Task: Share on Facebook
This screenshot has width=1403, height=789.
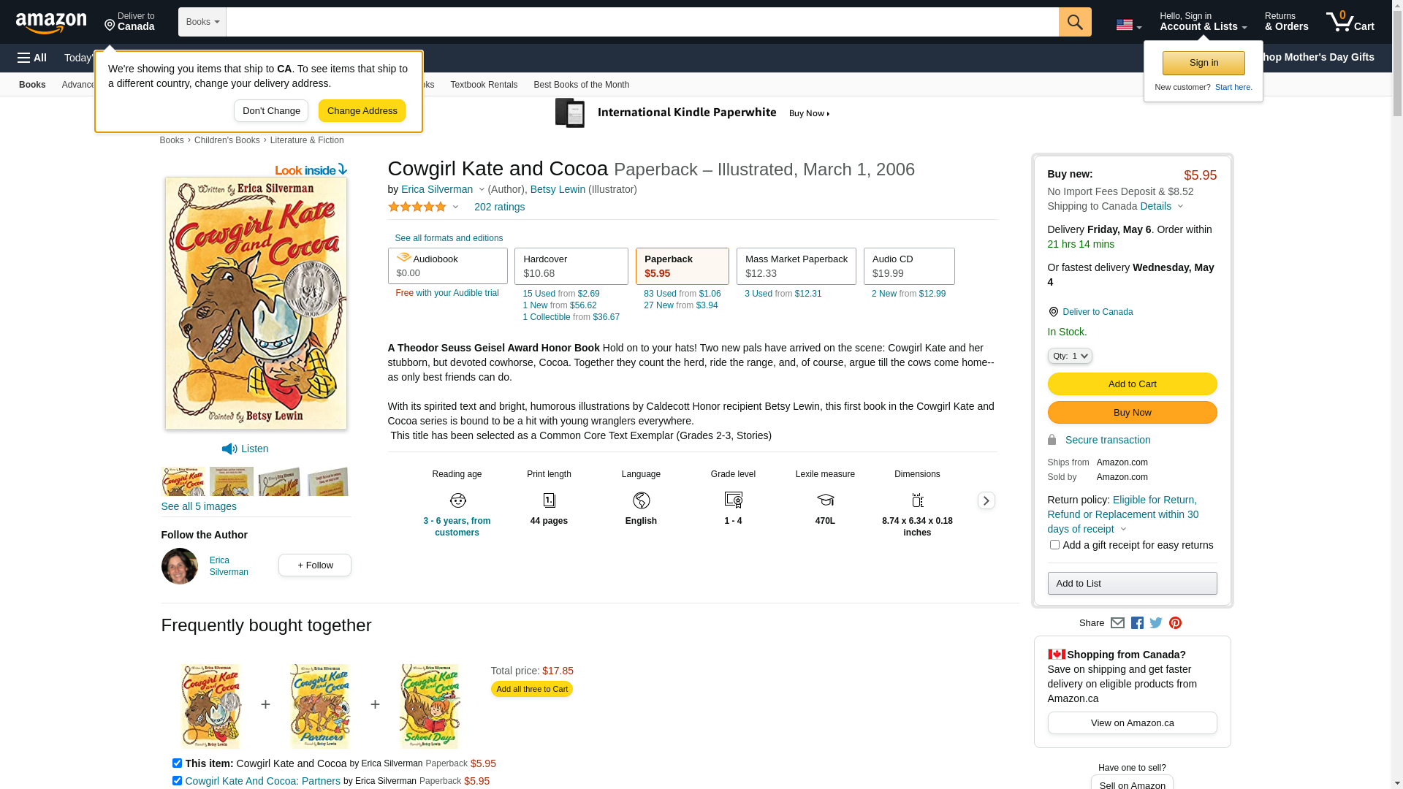Action: coord(1137,623)
